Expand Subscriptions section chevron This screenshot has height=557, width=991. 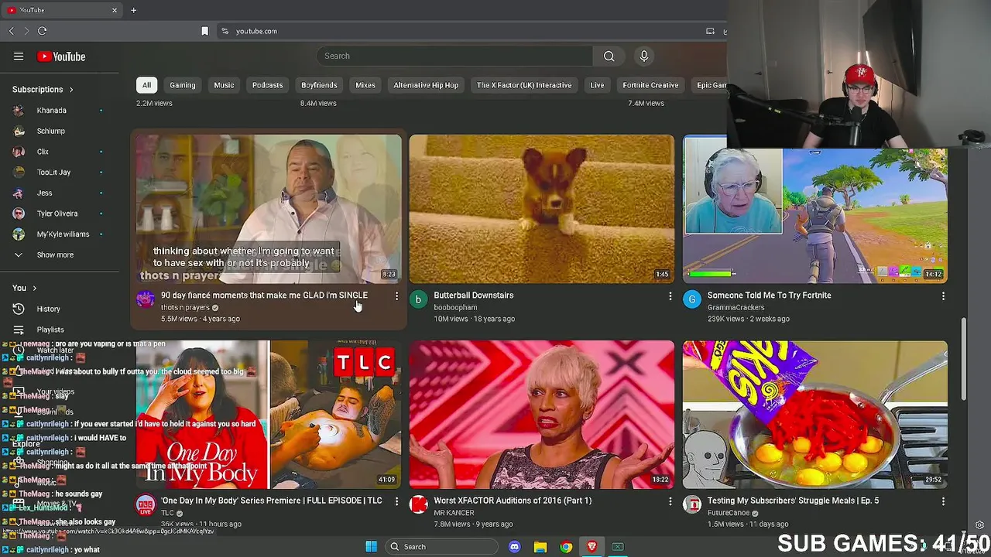pos(71,90)
